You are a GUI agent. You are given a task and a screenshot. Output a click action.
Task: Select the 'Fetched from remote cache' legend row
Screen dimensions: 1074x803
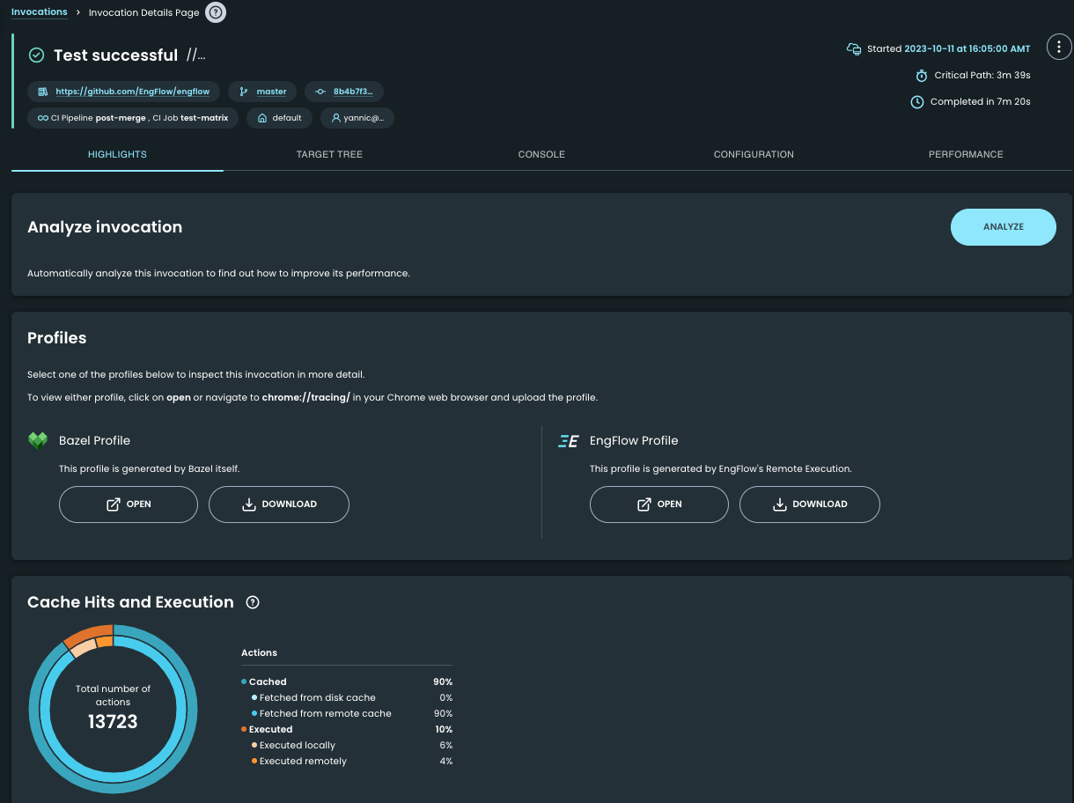(x=347, y=714)
